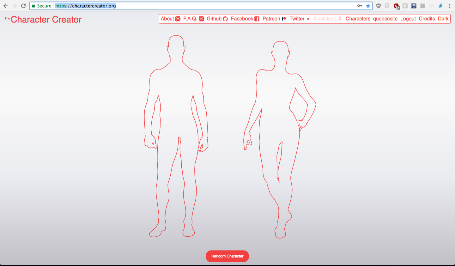This screenshot has width=455, height=266.
Task: Open the blue padlock extension icon
Action: click(414, 6)
